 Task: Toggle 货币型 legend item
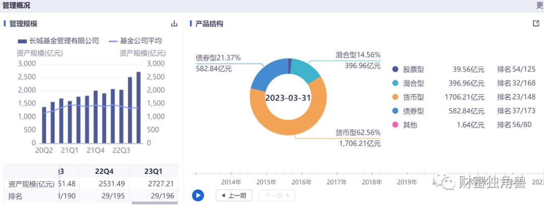click(x=408, y=97)
